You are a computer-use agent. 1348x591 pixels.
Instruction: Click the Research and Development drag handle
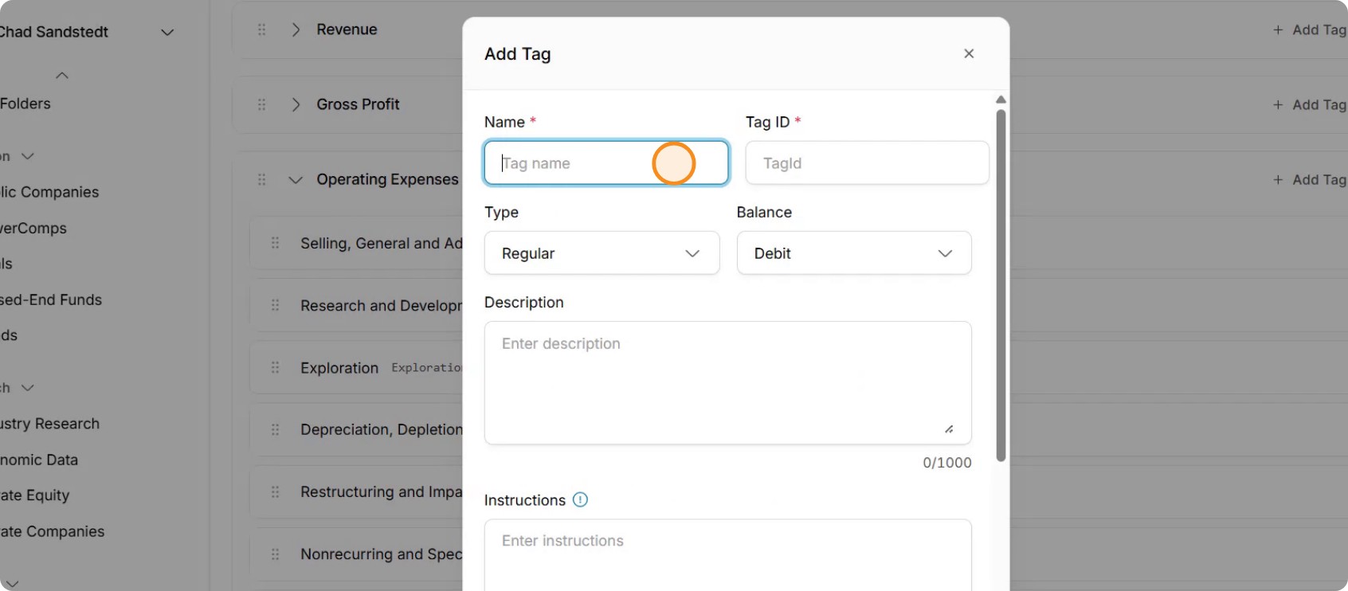[275, 305]
